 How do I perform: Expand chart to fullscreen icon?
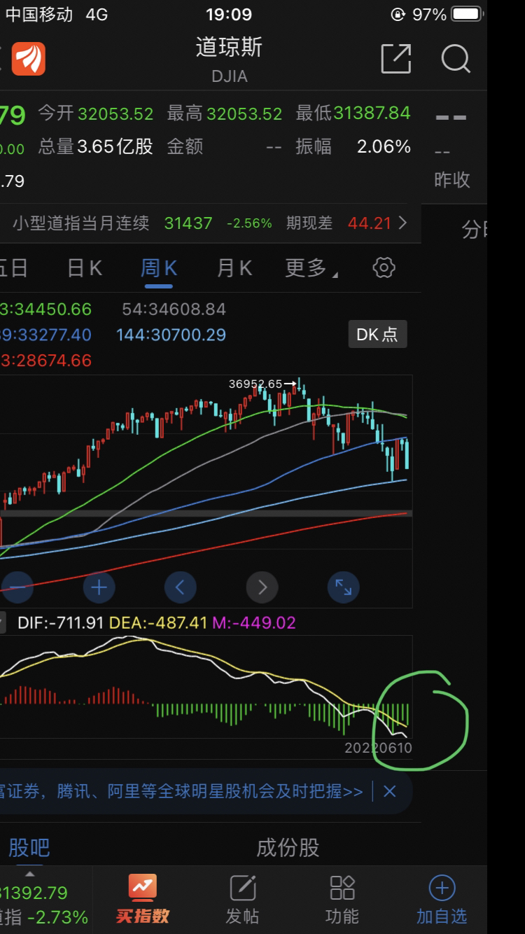[344, 587]
